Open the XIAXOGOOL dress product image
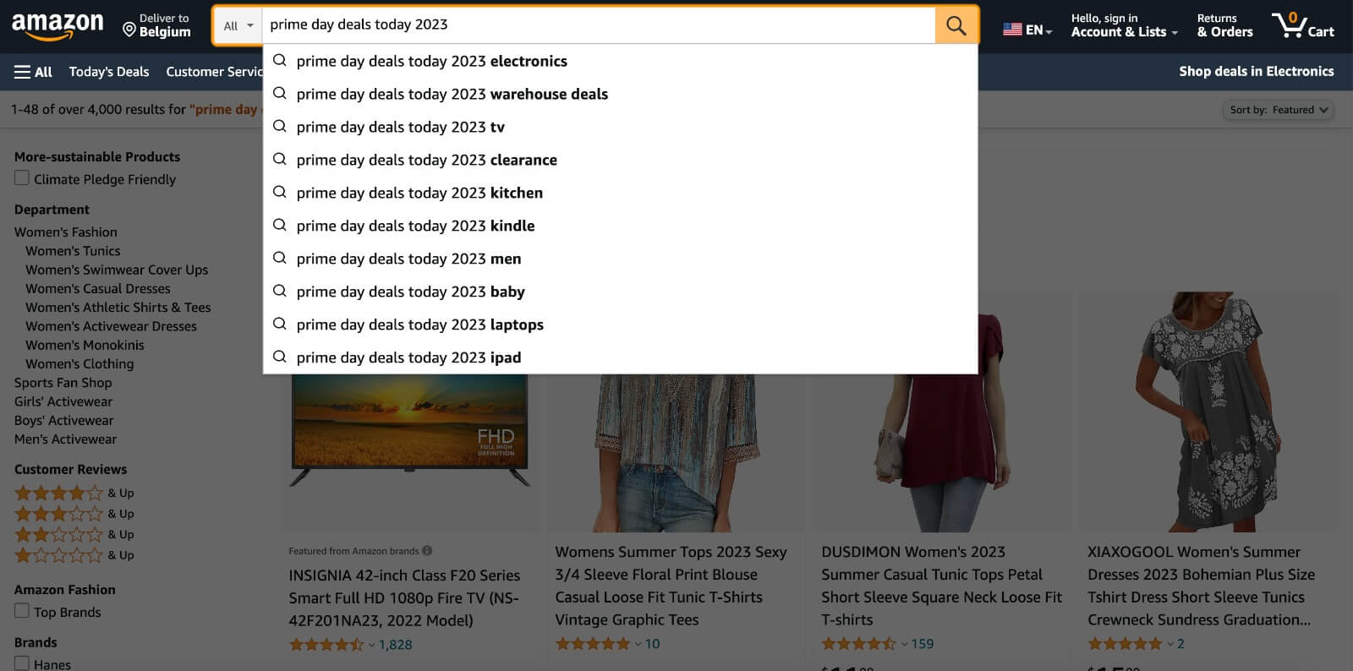Screen dimensions: 1353x671 (x=1208, y=412)
